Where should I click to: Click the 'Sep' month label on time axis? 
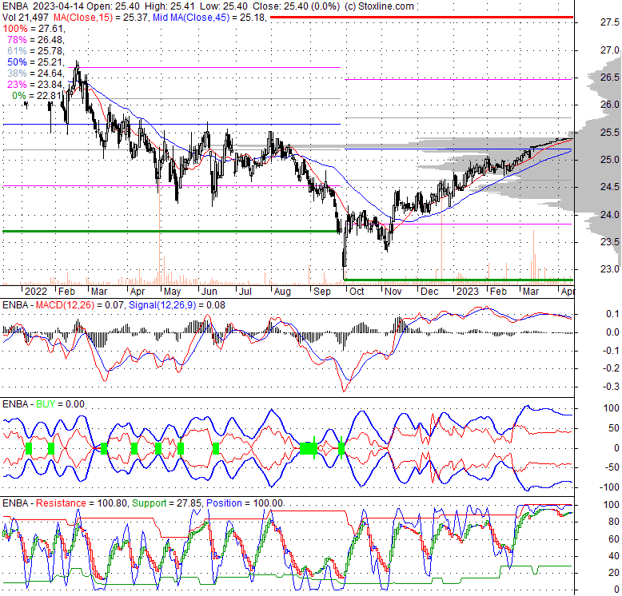[321, 292]
